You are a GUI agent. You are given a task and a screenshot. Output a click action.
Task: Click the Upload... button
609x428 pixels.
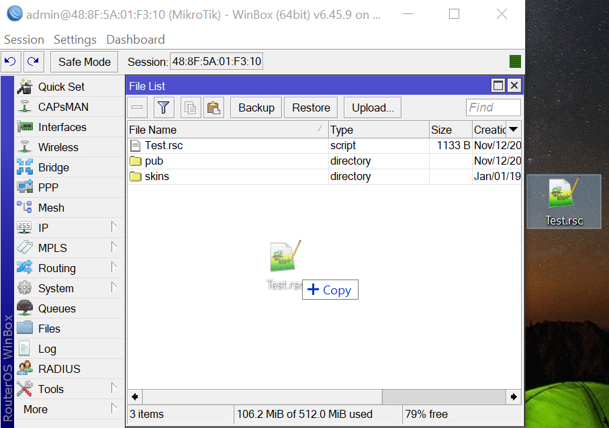click(373, 108)
